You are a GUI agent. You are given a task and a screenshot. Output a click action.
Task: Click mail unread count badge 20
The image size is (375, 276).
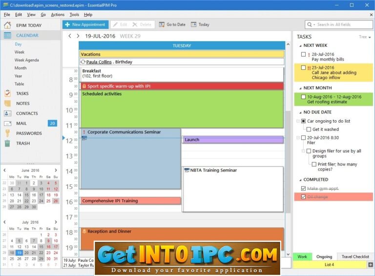click(x=52, y=124)
